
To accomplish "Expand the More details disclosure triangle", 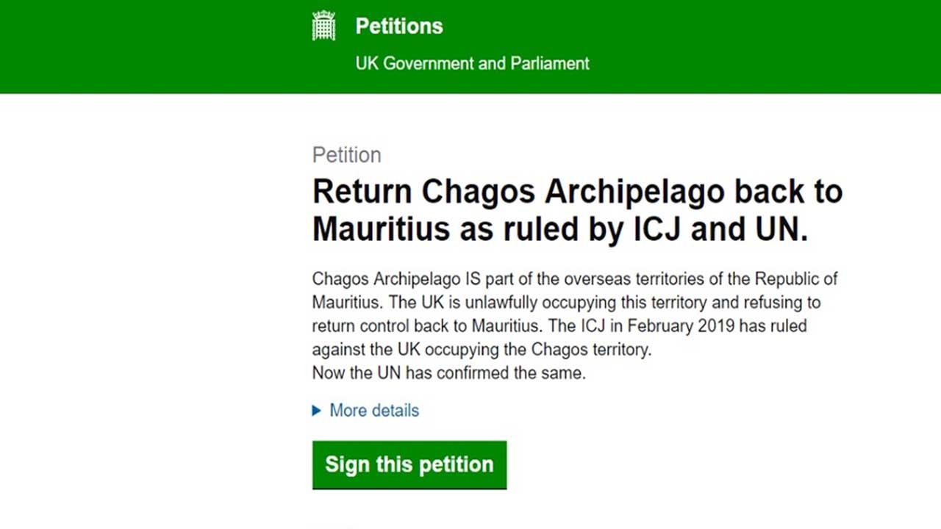I will (317, 411).
